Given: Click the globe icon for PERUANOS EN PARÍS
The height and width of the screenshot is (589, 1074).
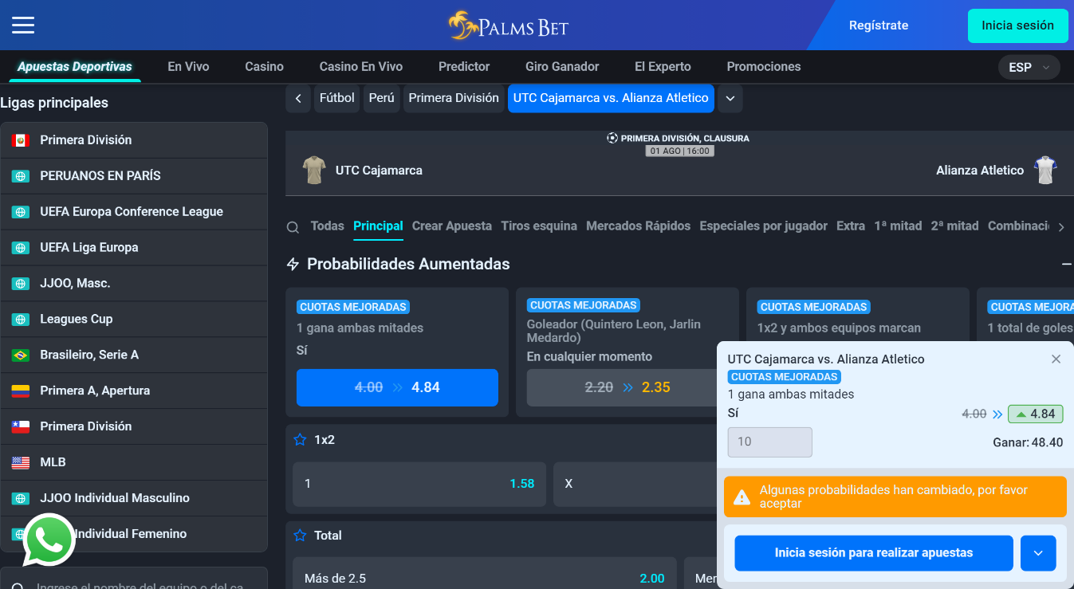Looking at the screenshot, I should (x=21, y=176).
